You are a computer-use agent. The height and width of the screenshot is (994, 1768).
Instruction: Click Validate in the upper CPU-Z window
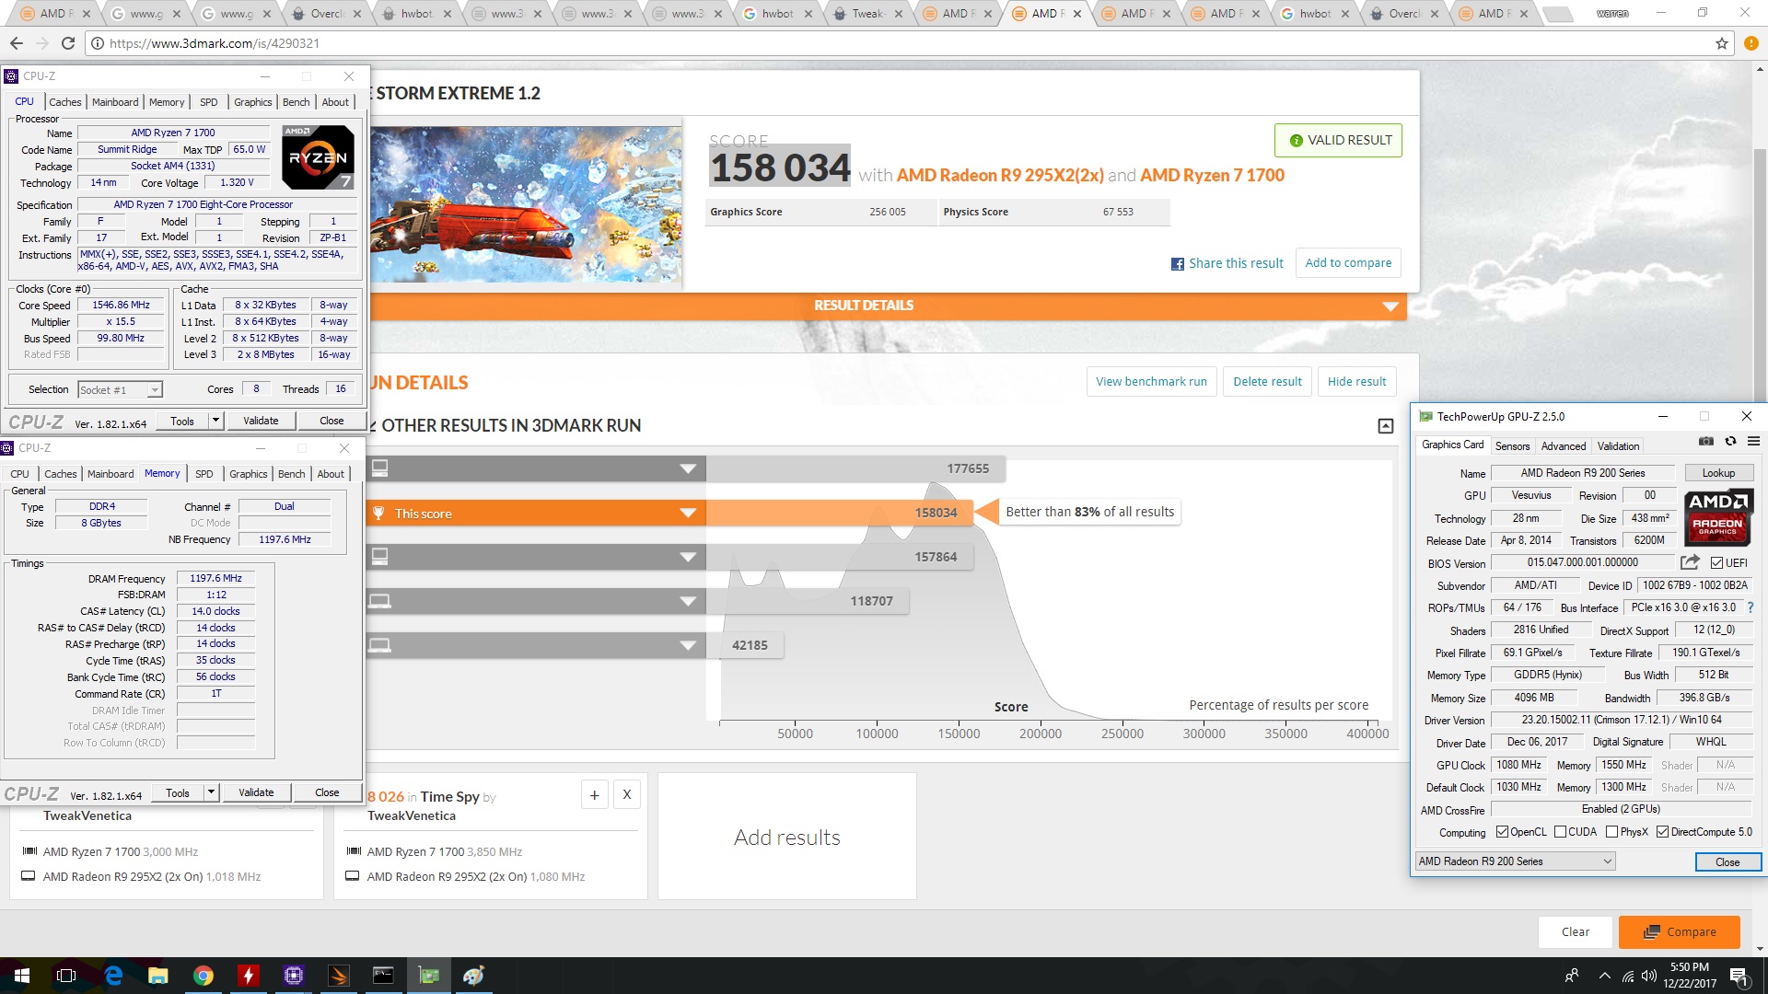[261, 421]
